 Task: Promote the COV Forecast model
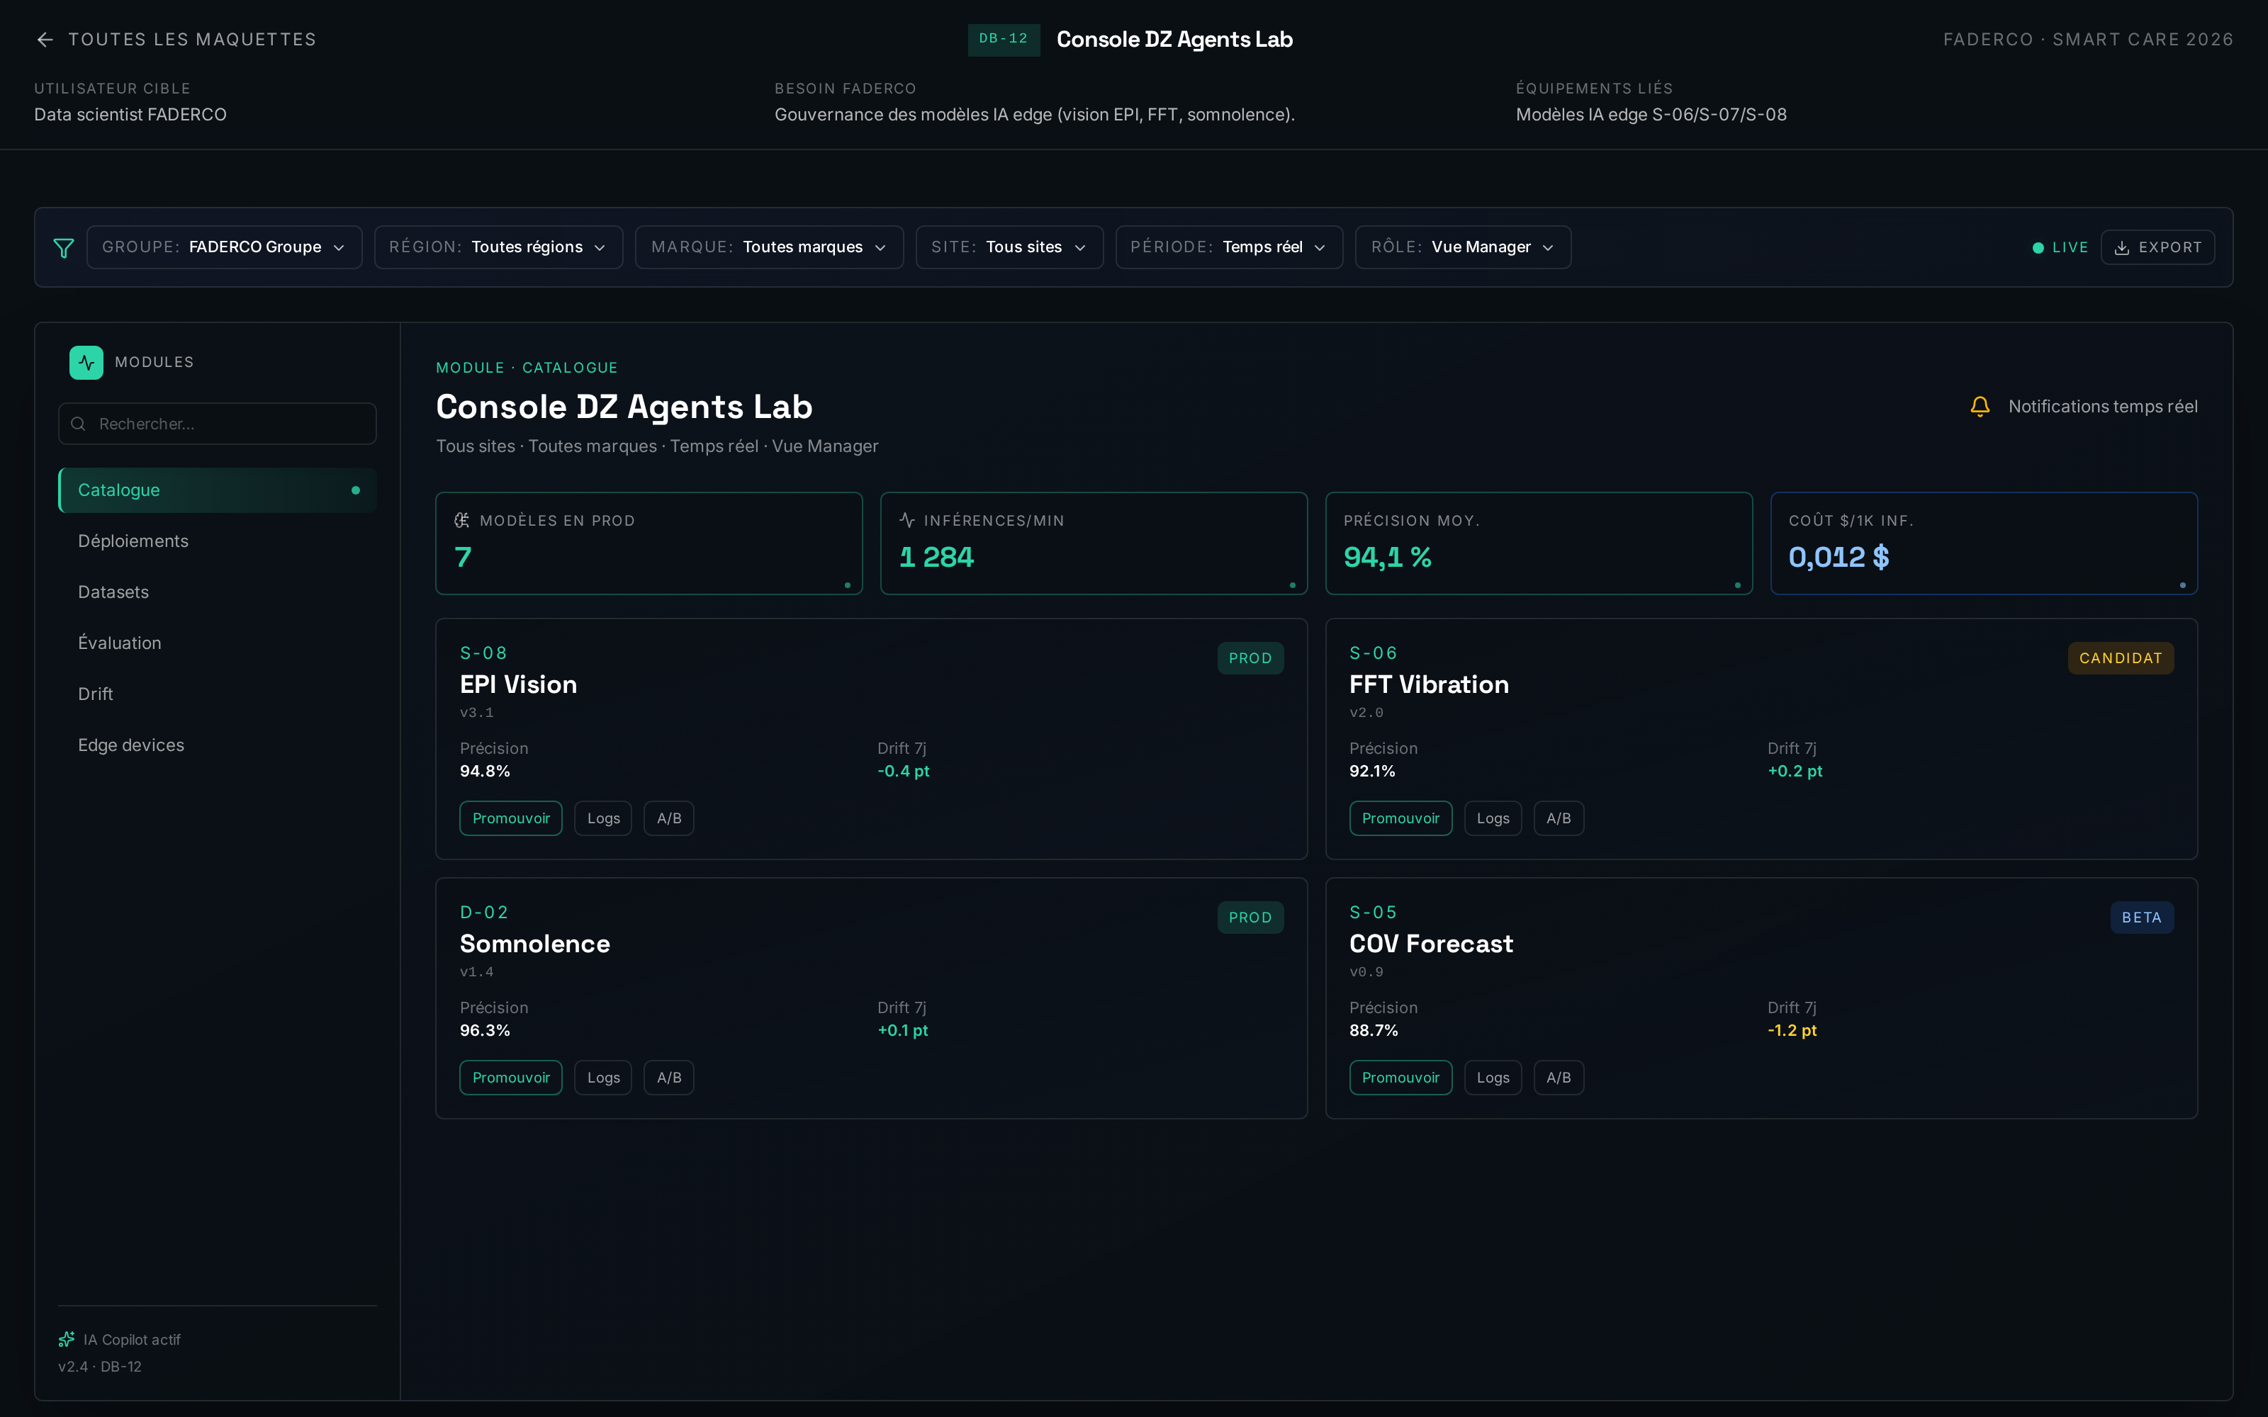coord(1400,1078)
